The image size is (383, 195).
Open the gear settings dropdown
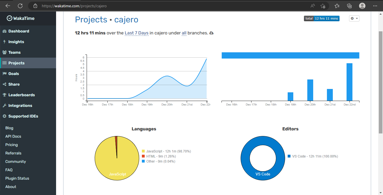(354, 18)
